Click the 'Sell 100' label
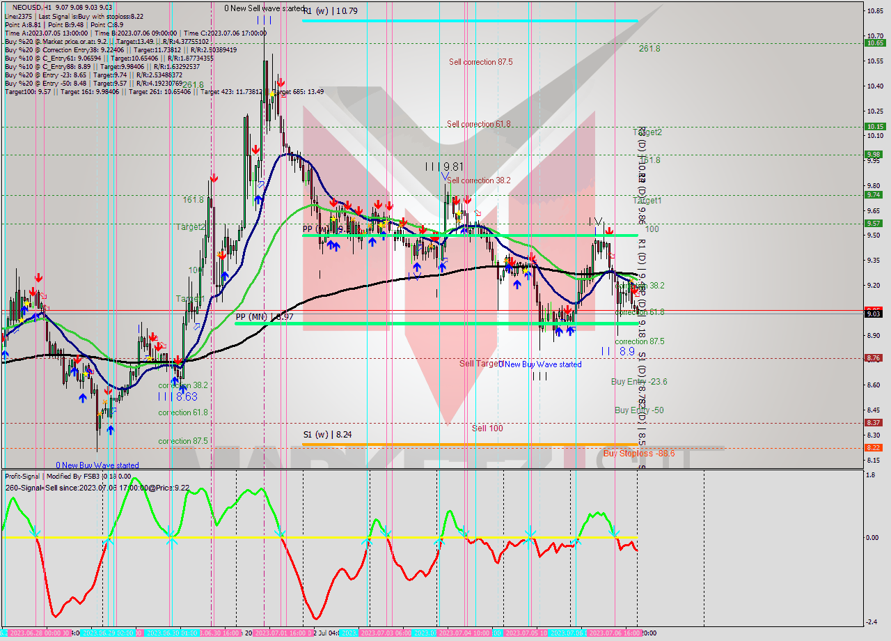This screenshot has width=891, height=641. click(487, 428)
